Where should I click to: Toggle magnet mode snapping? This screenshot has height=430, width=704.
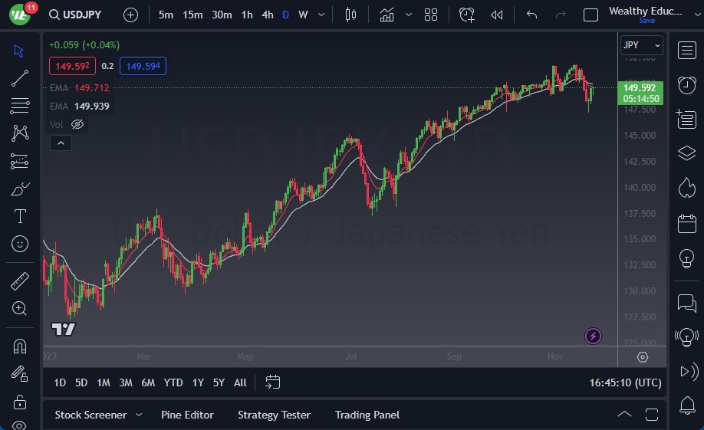[x=20, y=346]
